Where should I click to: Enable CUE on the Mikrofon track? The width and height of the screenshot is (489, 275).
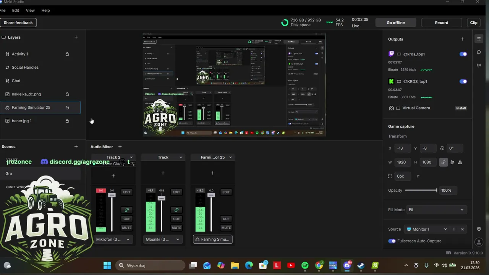pos(127,219)
